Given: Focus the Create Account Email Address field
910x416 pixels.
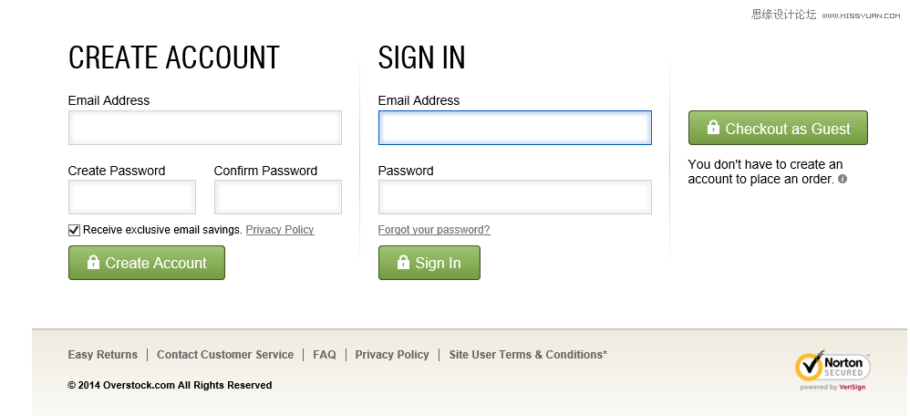Looking at the screenshot, I should point(205,128).
